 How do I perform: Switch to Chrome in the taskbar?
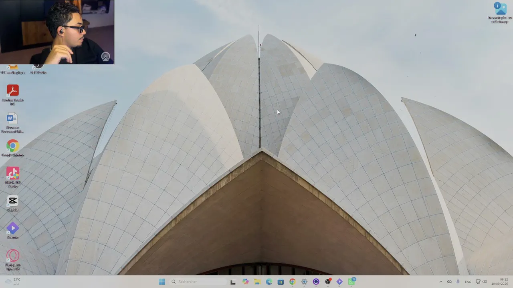[292, 282]
